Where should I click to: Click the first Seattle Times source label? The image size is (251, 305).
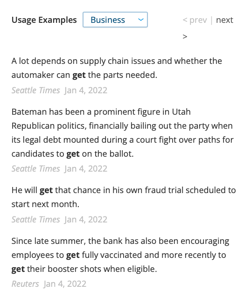(x=36, y=90)
